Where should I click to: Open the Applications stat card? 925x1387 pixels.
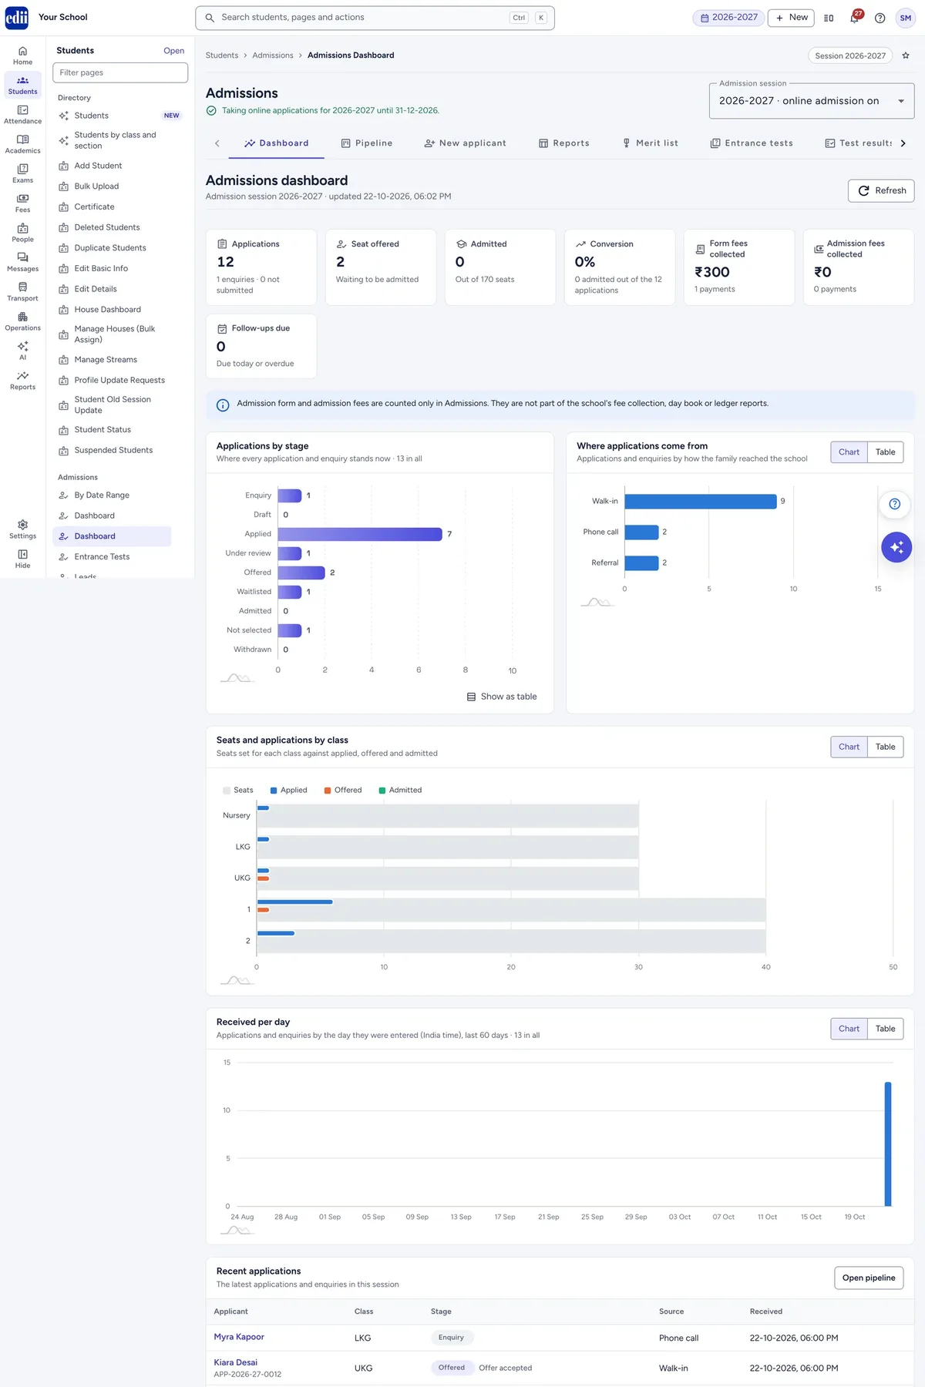click(261, 267)
